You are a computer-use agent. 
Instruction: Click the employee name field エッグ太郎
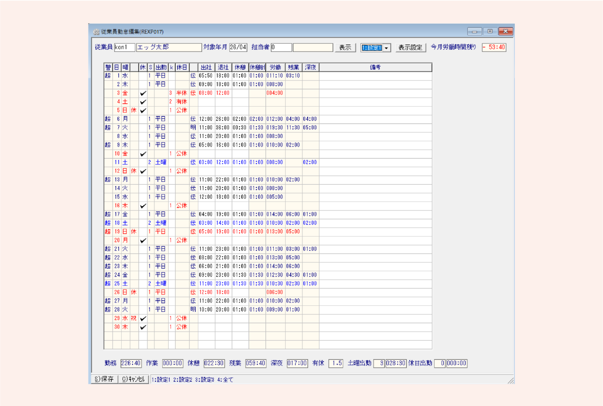169,47
